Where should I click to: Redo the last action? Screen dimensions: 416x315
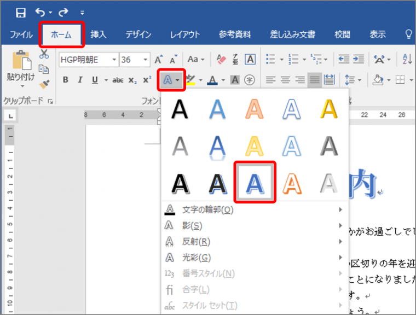(63, 12)
